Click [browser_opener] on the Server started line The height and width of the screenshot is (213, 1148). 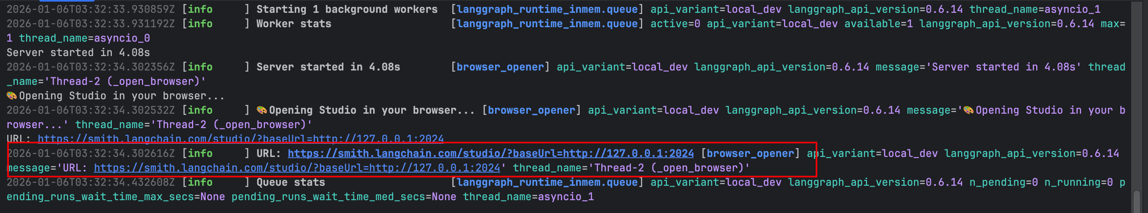click(501, 67)
